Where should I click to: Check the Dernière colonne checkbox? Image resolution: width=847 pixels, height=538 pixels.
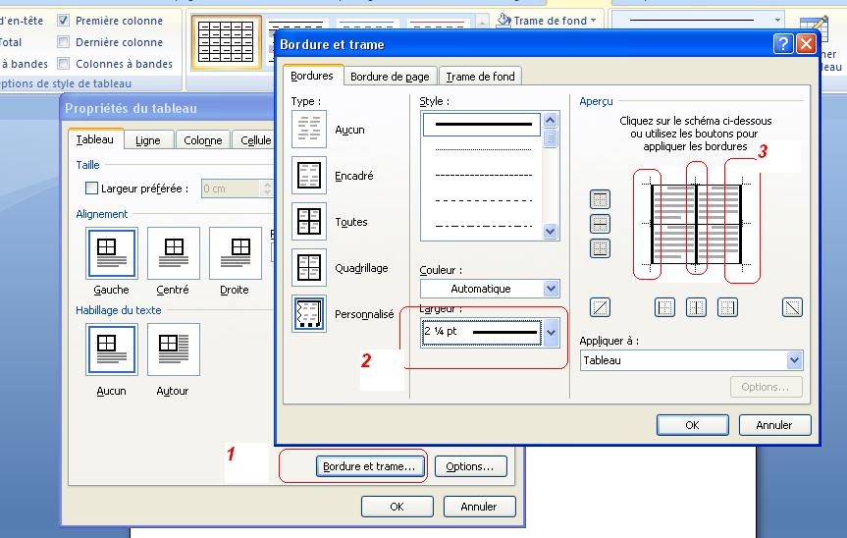point(64,42)
